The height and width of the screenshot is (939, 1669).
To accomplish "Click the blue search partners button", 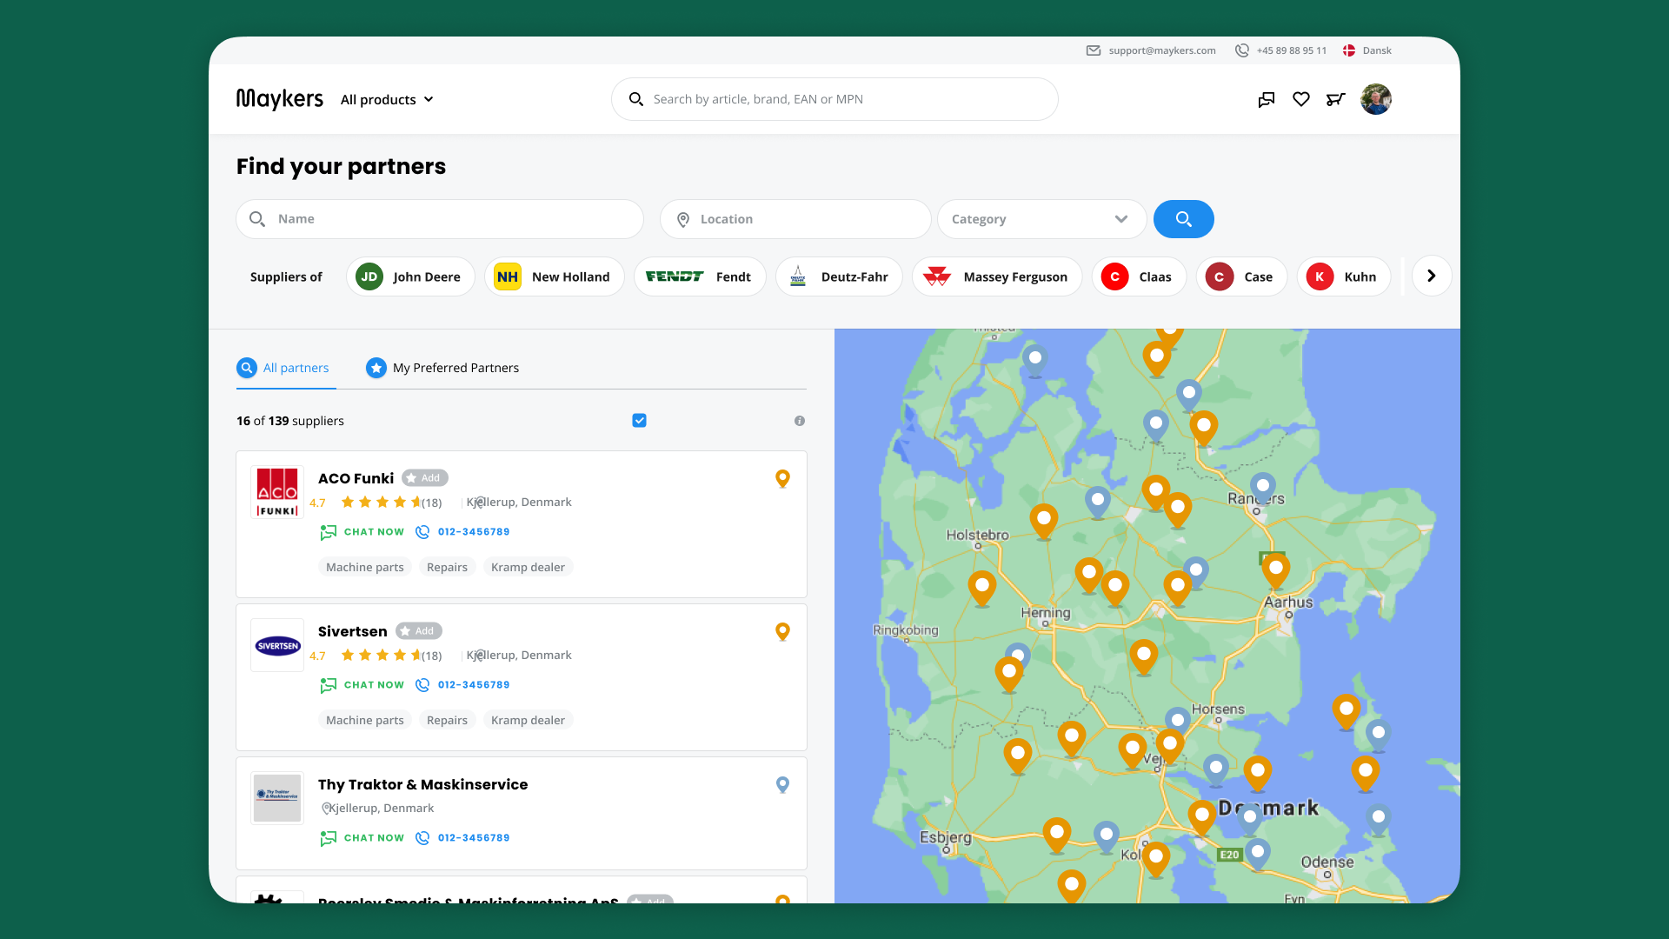I will coord(1183,219).
